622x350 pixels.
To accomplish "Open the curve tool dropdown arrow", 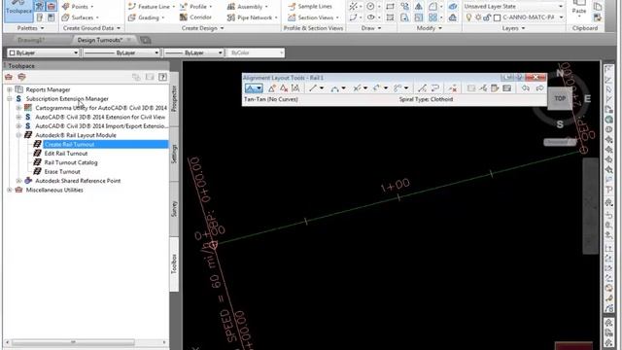I will [x=343, y=88].
